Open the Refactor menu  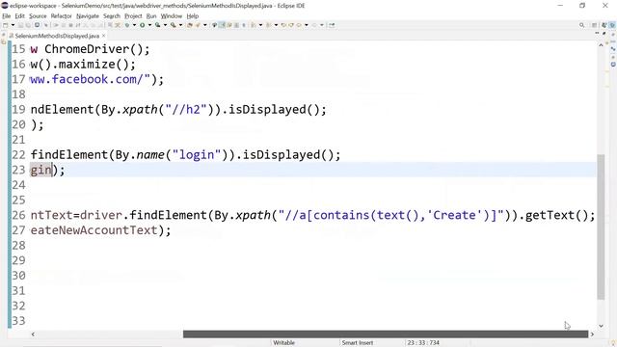click(x=62, y=15)
